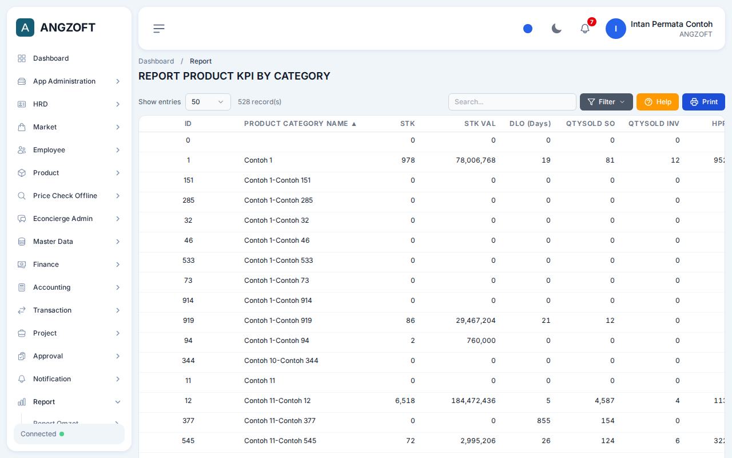Open notifications bell icon
The width and height of the screenshot is (732, 458).
coord(585,29)
